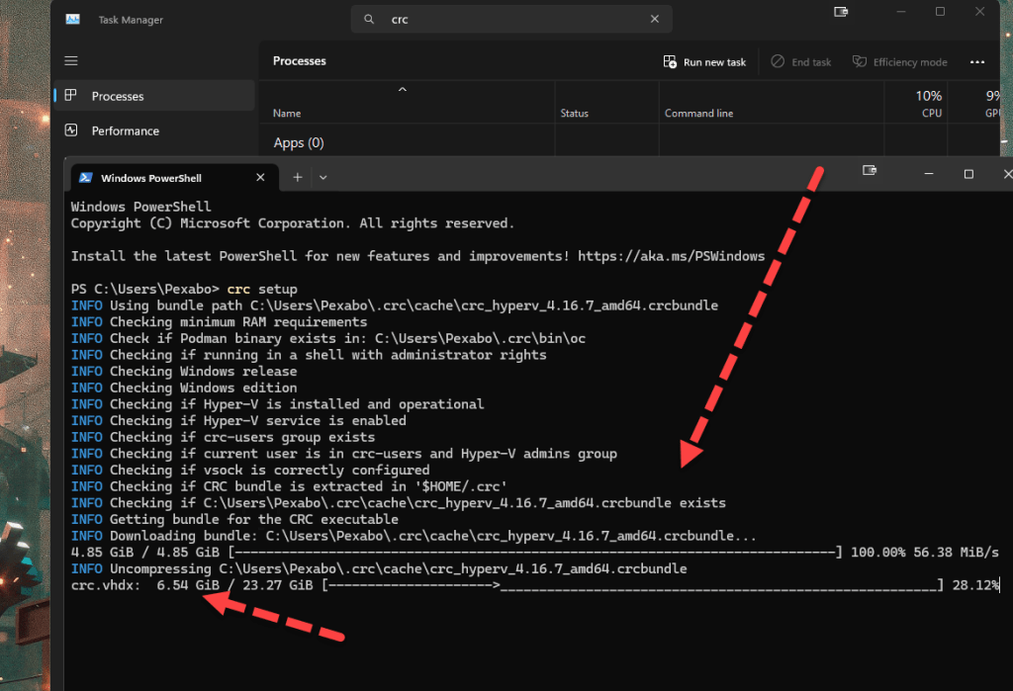This screenshot has height=691, width=1013.
Task: Click 'Checking Windows edition' line
Action: point(204,389)
